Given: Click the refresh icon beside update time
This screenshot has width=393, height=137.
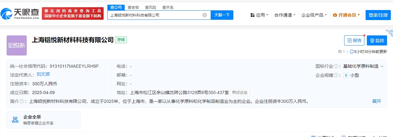Looking at the screenshot, I should [352, 52].
